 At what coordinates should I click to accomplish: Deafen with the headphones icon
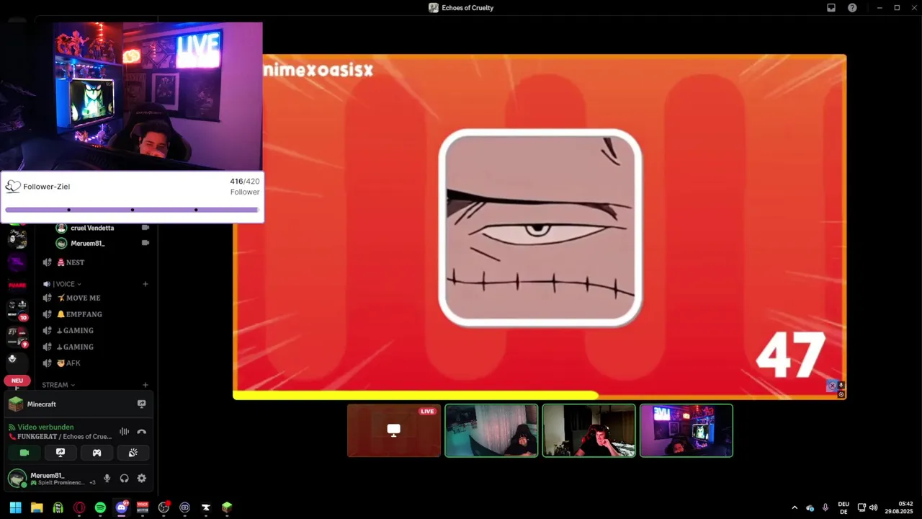(124, 478)
